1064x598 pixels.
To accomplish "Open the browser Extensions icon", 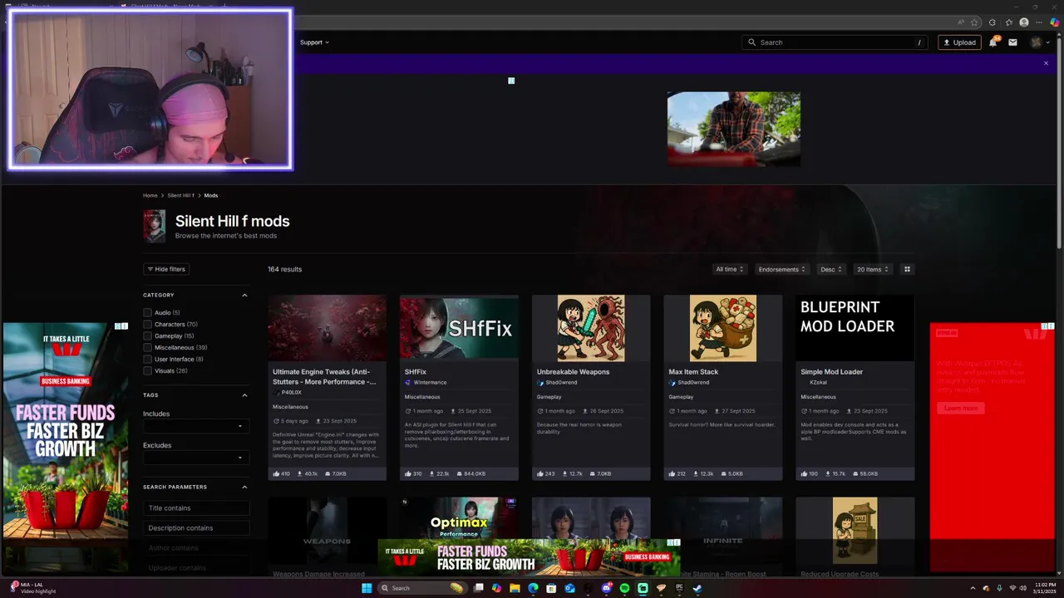I will coord(993,22).
